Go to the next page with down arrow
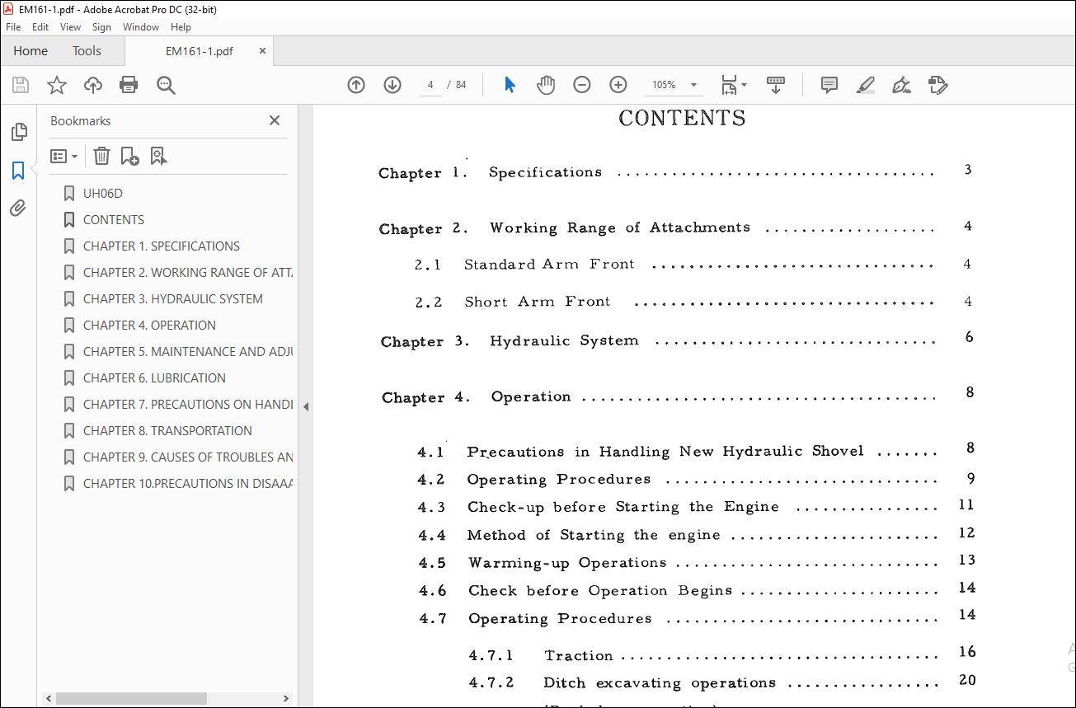 [x=392, y=85]
